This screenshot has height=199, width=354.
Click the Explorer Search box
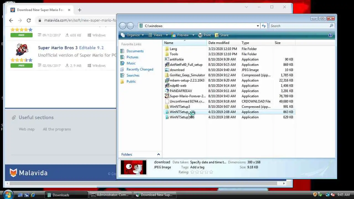301,26
